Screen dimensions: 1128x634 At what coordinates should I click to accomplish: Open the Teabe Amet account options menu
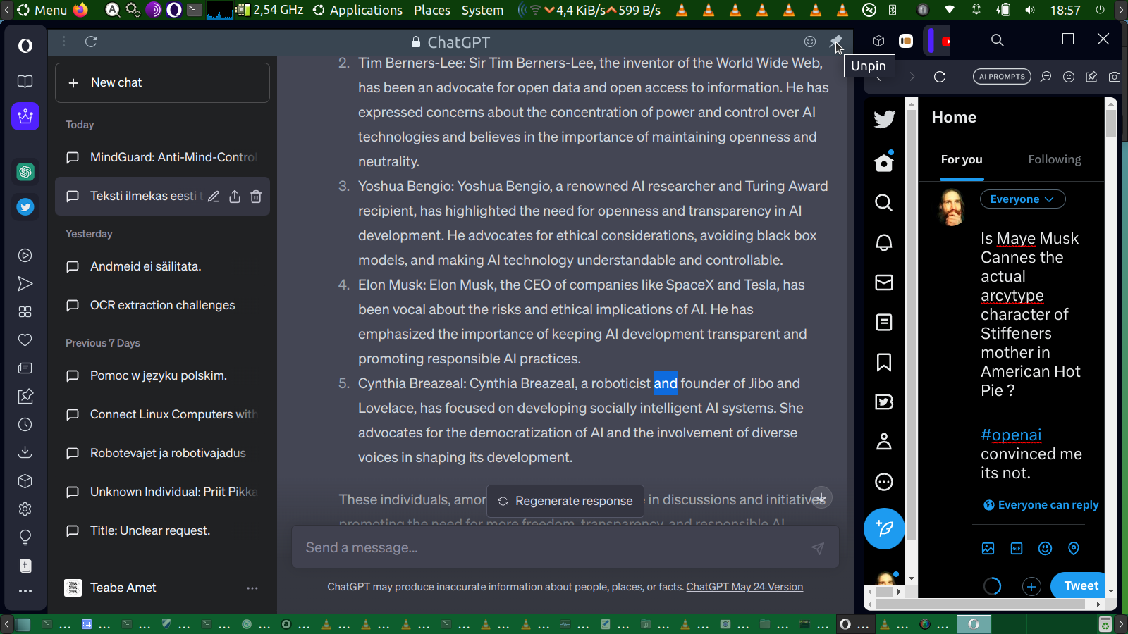252,588
